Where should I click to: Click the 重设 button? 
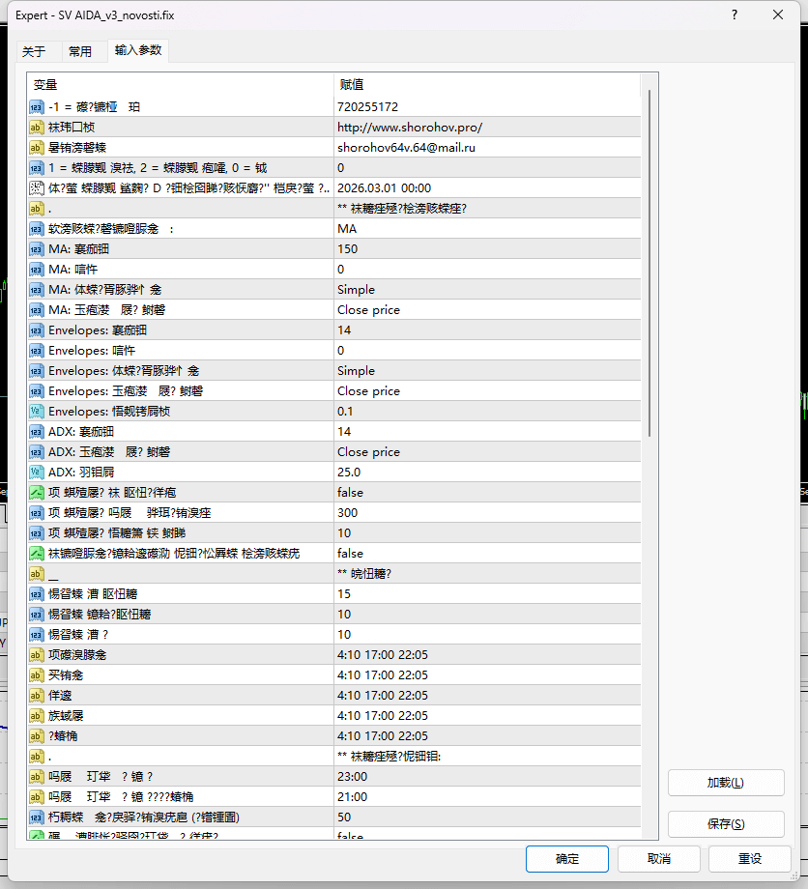click(750, 859)
